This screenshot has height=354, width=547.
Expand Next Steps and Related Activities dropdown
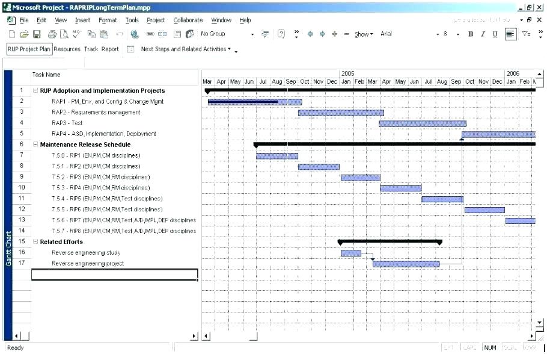186,49
